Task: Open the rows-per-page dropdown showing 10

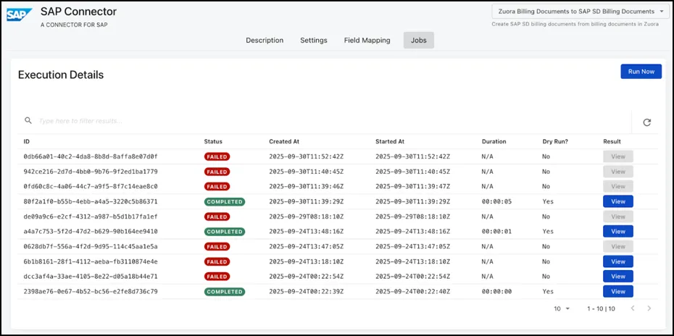Action: click(x=562, y=308)
